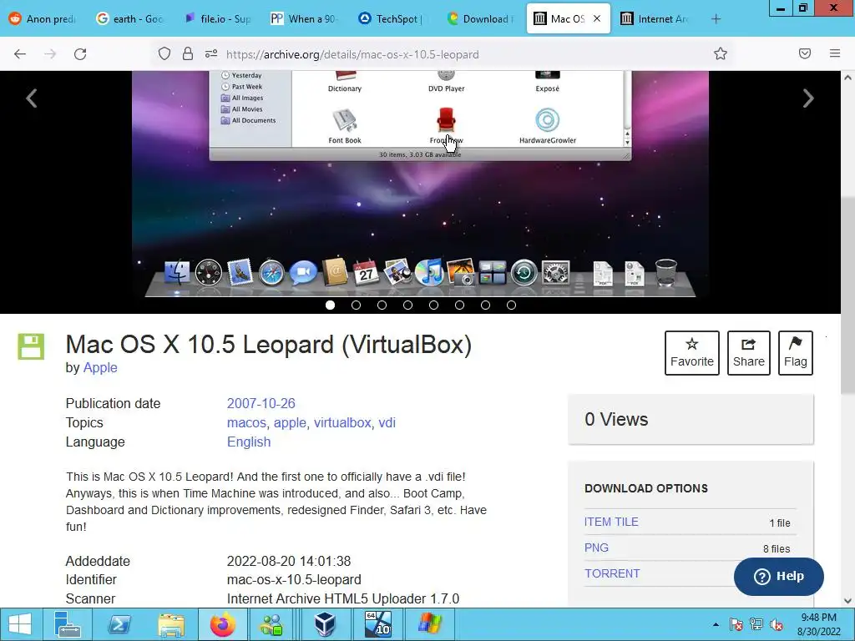Viewport: 855px width, 641px height.
Task: Click the page's vertical scrollbar thumb
Action: coord(847,295)
